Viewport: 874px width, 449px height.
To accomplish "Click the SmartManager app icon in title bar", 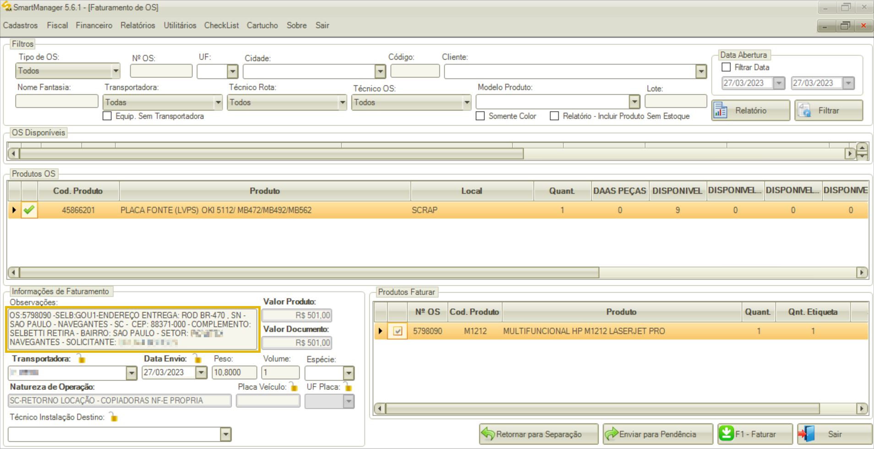I will pos(6,7).
